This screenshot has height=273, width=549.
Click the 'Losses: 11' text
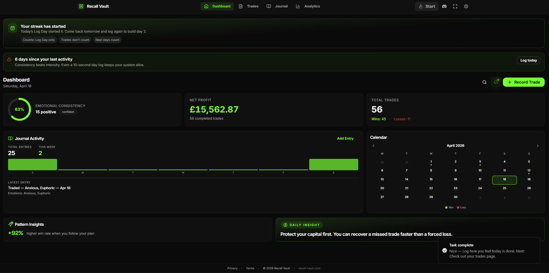(x=402, y=119)
